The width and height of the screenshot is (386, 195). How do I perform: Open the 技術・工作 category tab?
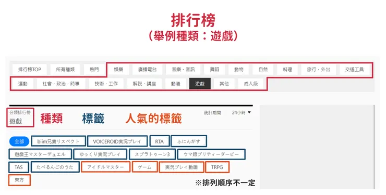pos(106,84)
